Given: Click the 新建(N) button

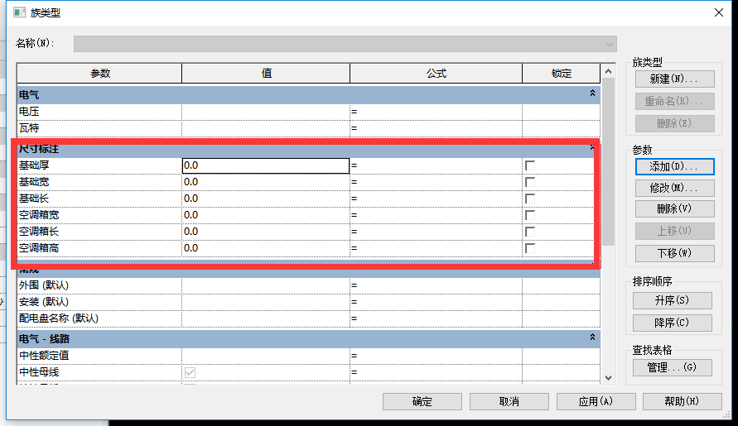Looking at the screenshot, I should click(x=674, y=79).
